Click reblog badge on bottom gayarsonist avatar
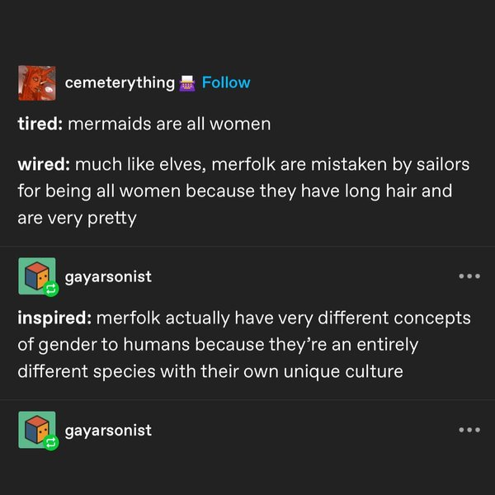 pyautogui.click(x=49, y=443)
